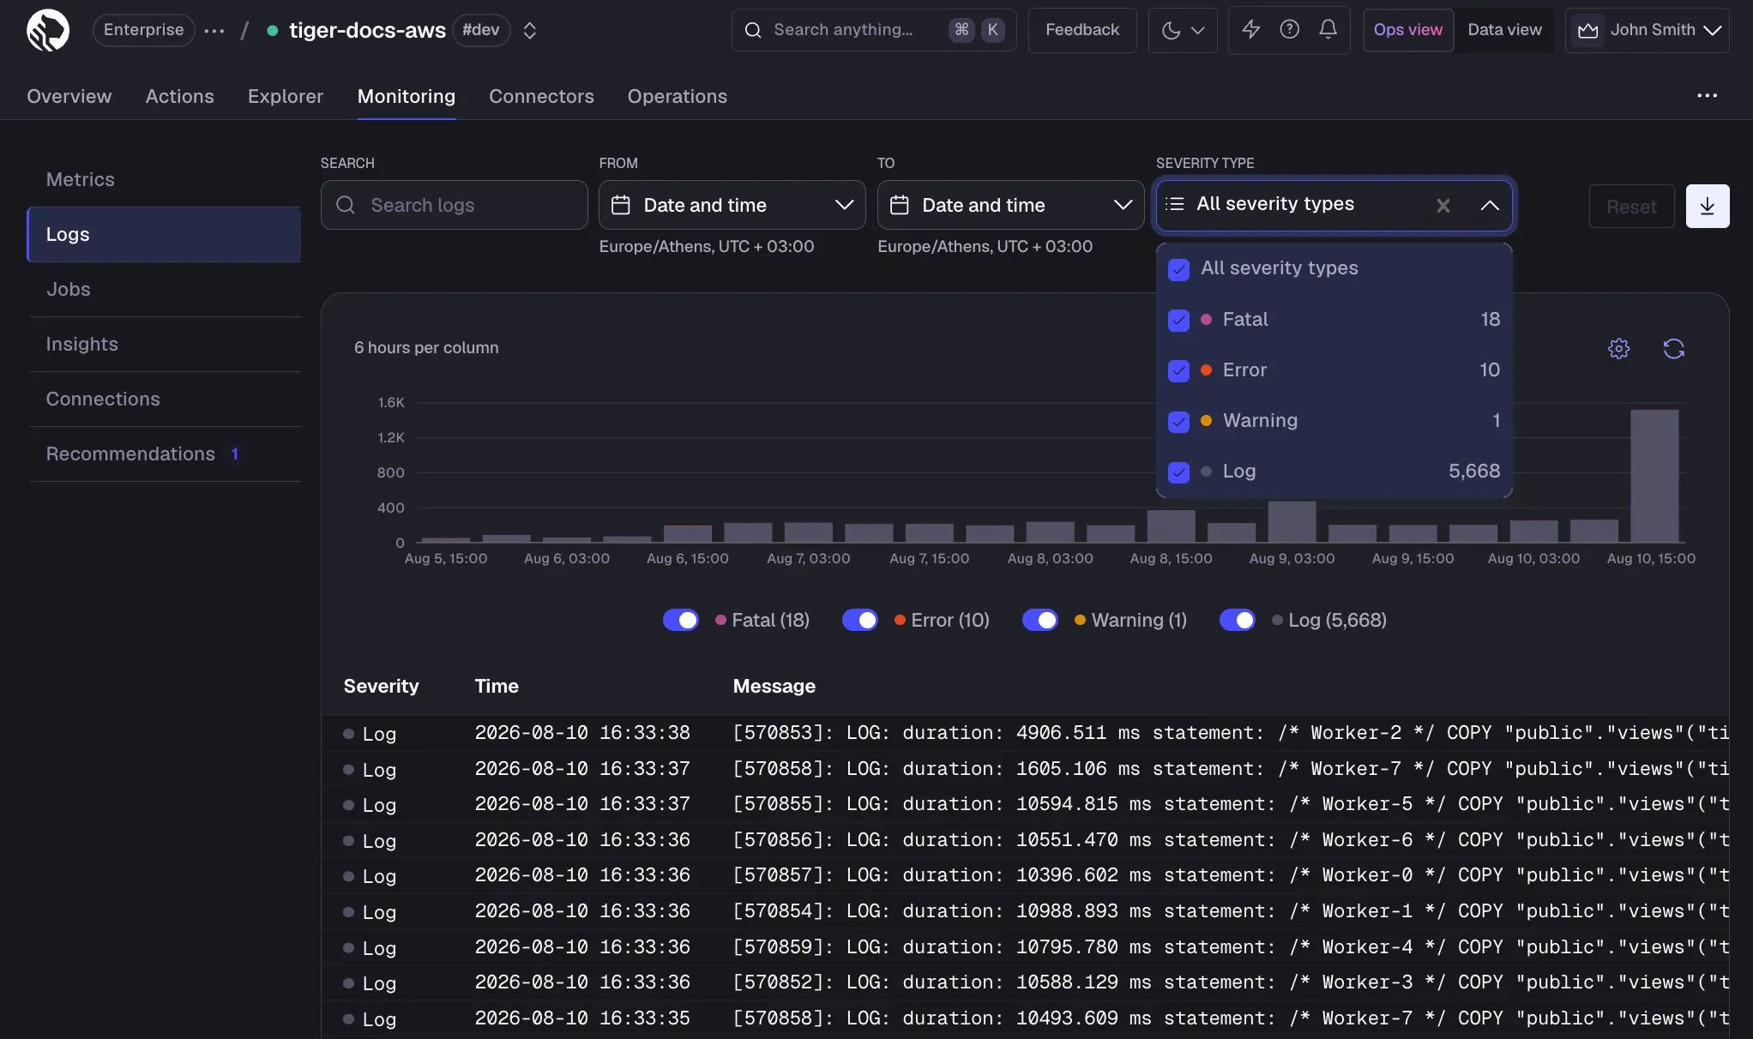Uncheck All severity types checkbox
Image resolution: width=1753 pixels, height=1039 pixels.
[1179, 269]
